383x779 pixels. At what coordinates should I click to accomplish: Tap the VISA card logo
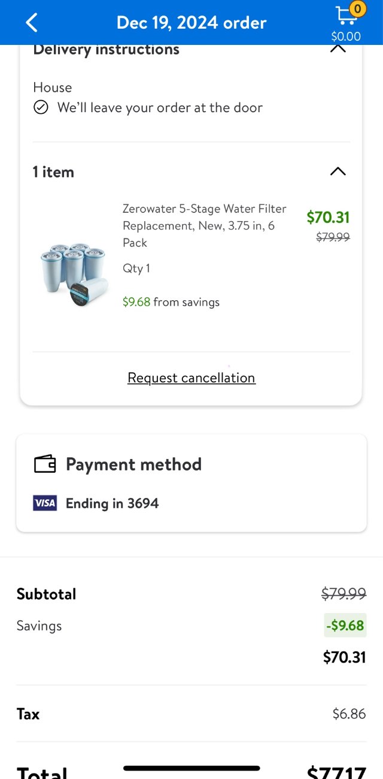coord(45,503)
